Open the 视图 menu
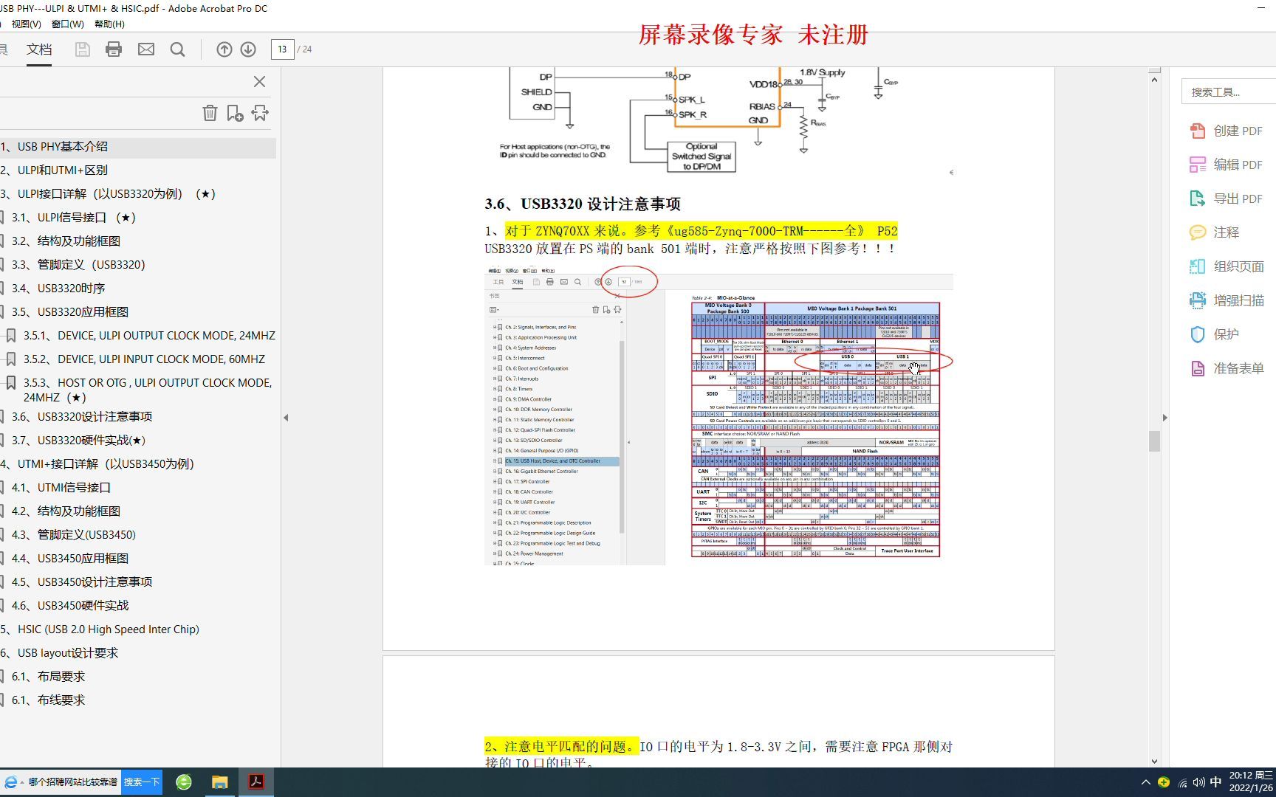 click(24, 23)
